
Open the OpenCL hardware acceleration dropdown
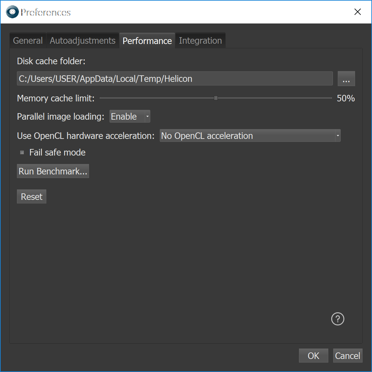[x=250, y=136]
